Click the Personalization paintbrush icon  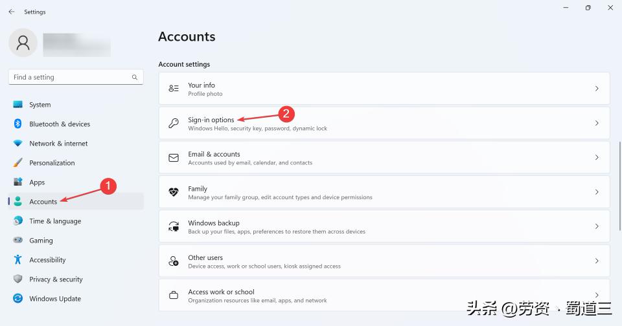click(18, 163)
